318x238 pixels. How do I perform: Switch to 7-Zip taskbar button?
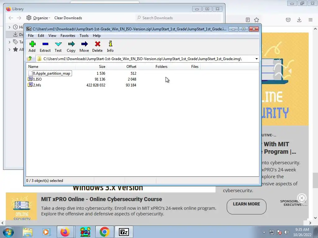pos(124,232)
